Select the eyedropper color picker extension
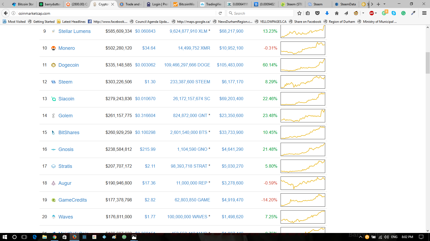This screenshot has width=430, height=241. 413,13
